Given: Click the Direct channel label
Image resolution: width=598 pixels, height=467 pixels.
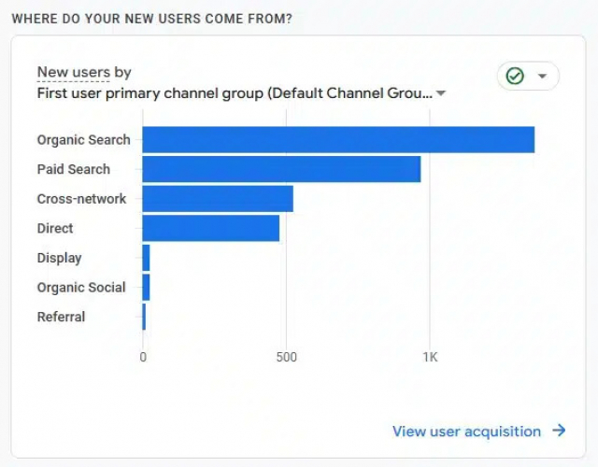Looking at the screenshot, I should tap(55, 228).
